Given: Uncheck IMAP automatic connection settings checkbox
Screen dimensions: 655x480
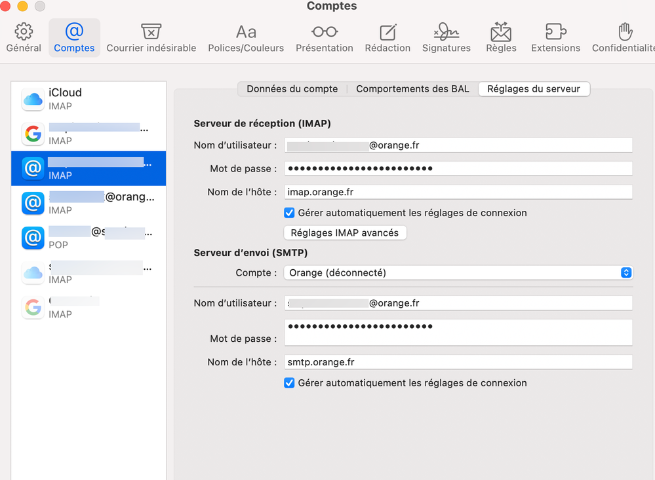Looking at the screenshot, I should pyautogui.click(x=289, y=213).
